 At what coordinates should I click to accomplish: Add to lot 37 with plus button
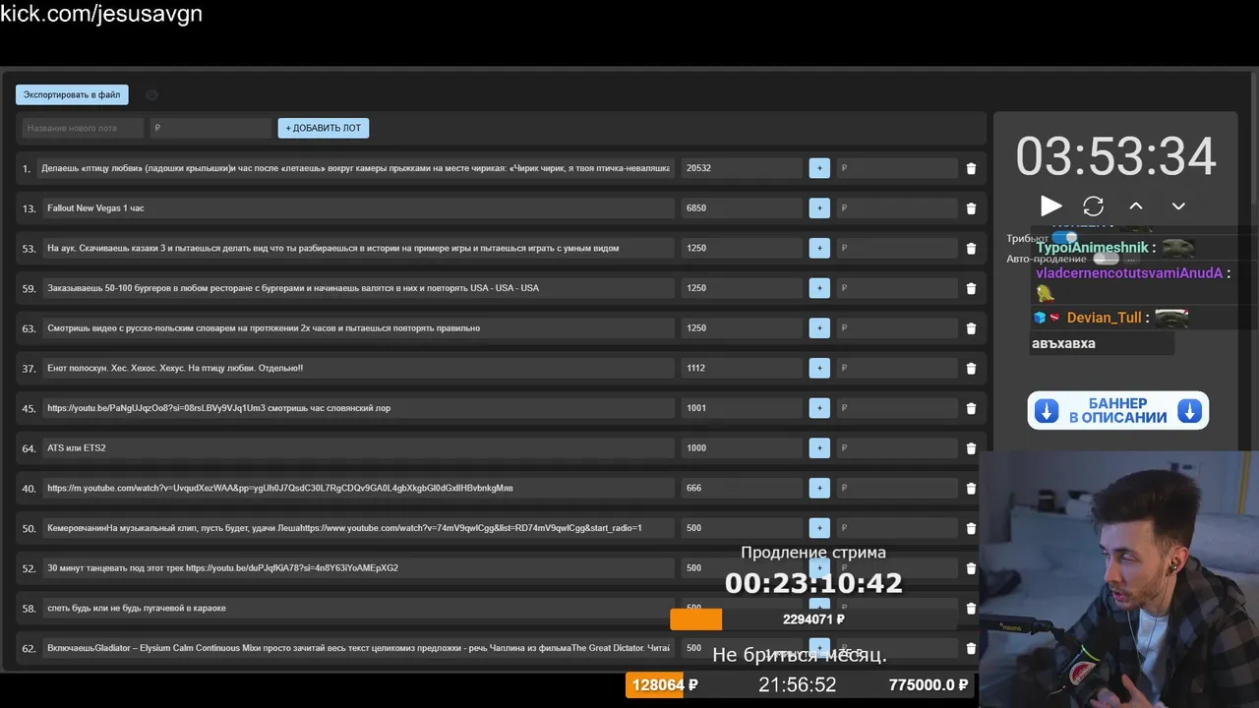coord(819,369)
